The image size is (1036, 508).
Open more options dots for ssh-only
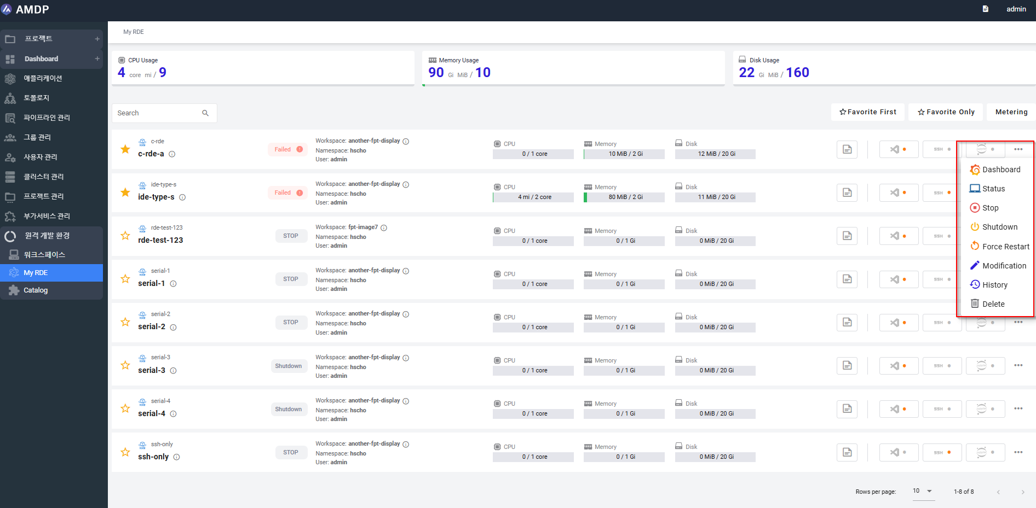1018,452
